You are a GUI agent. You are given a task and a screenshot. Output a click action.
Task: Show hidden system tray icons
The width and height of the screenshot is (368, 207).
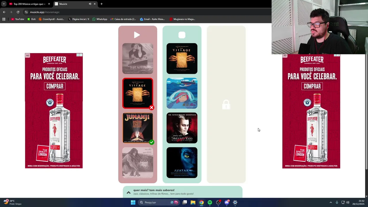(x=331, y=202)
